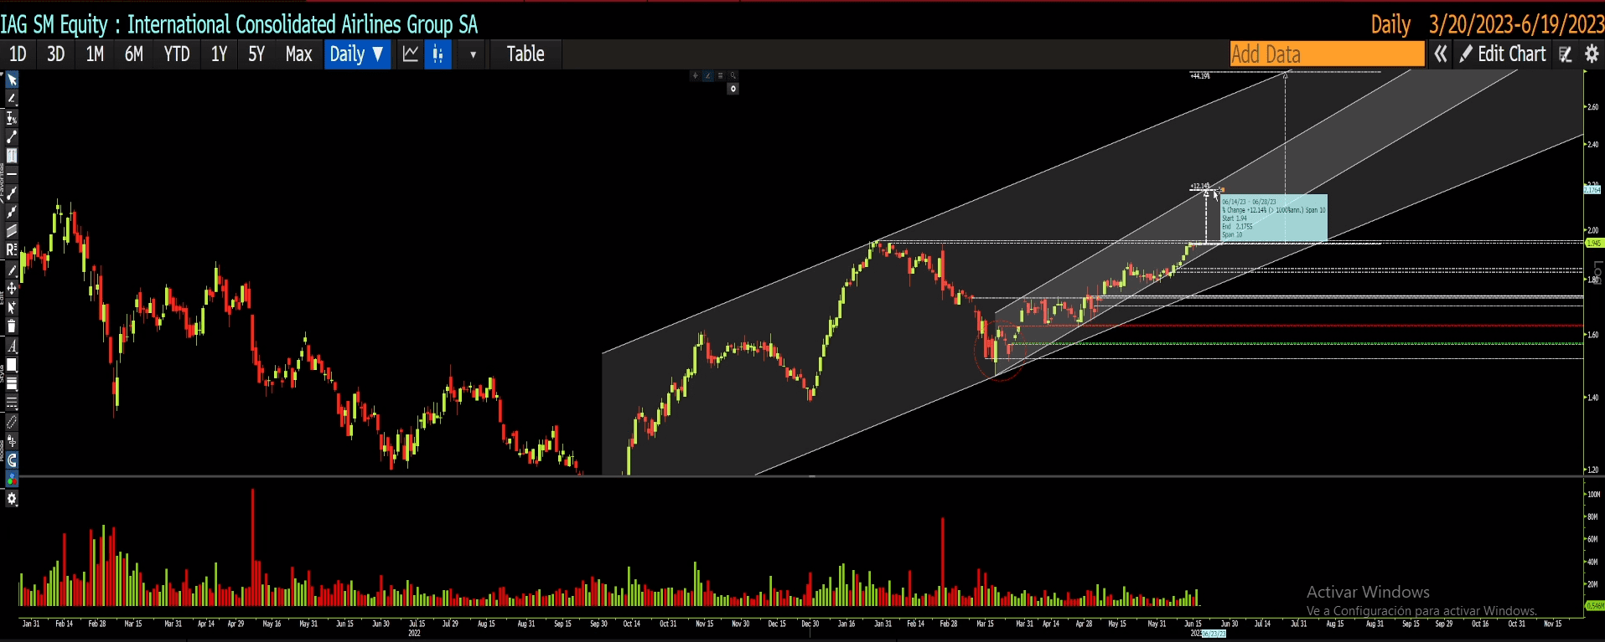Click the mini toolbar gear above chart

point(733,89)
